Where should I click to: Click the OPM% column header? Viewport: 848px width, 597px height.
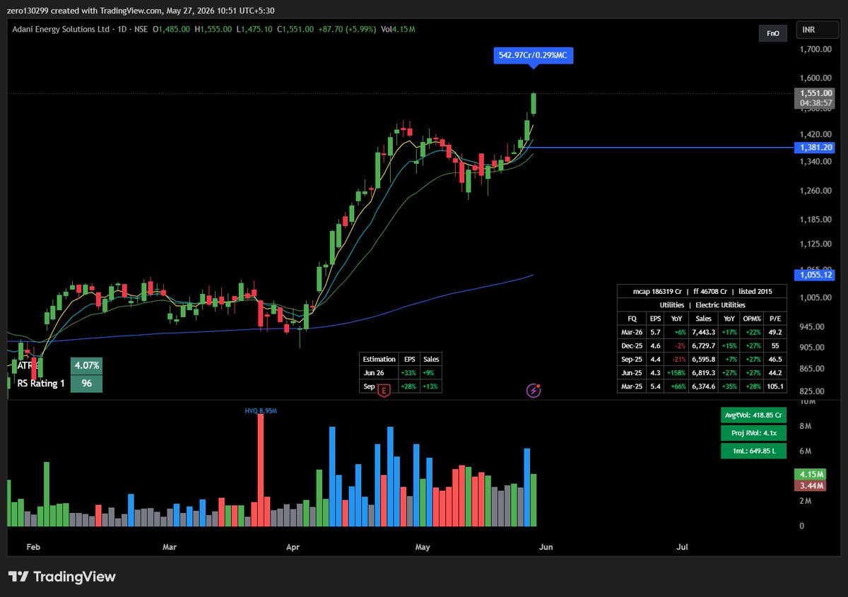[751, 319]
